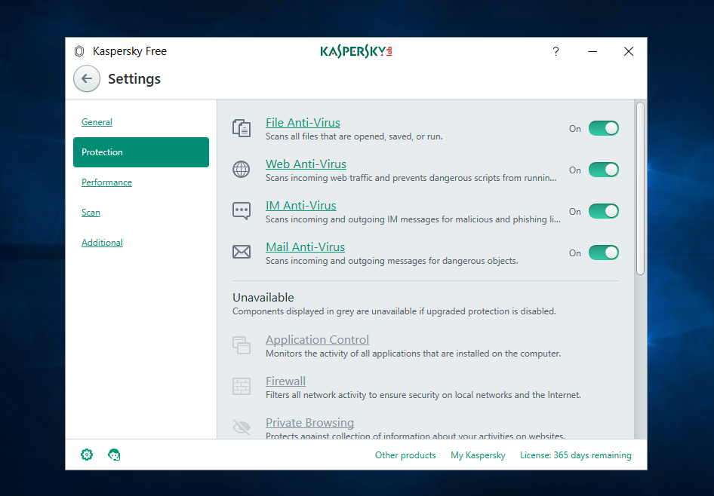The image size is (714, 496).
Task: Click the File Anti-Virus documents icon
Action: [242, 129]
